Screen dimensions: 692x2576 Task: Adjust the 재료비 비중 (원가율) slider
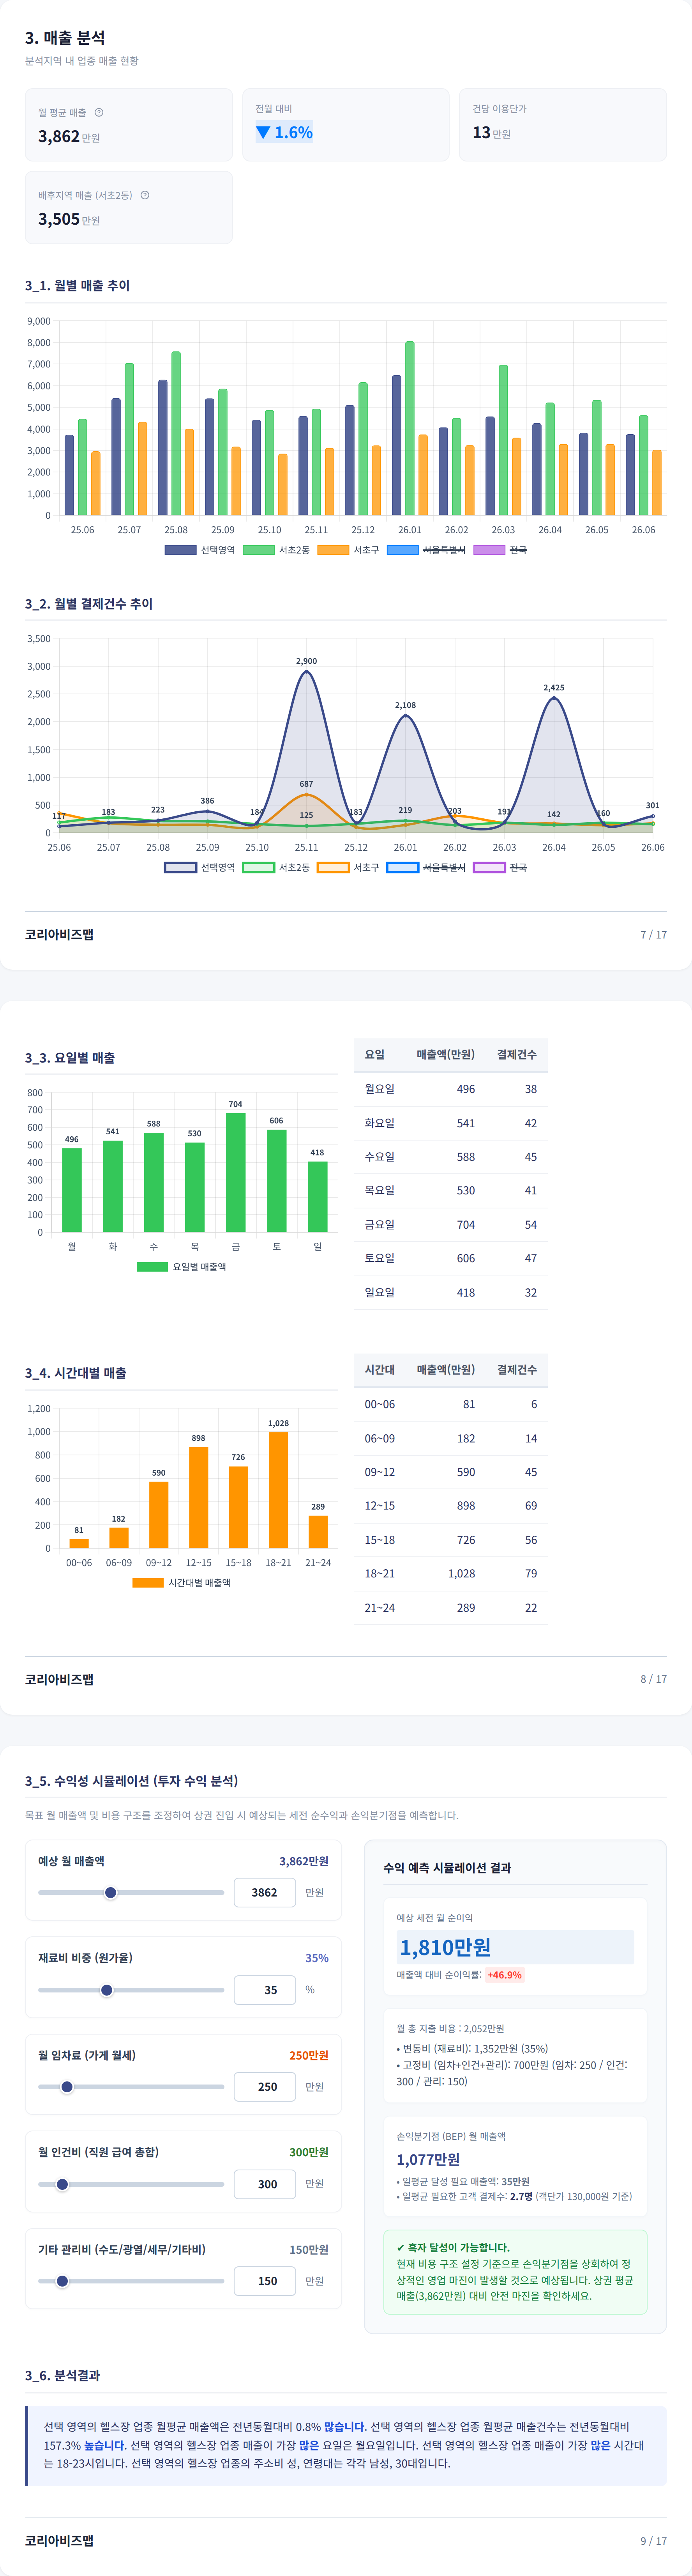tap(131, 1990)
